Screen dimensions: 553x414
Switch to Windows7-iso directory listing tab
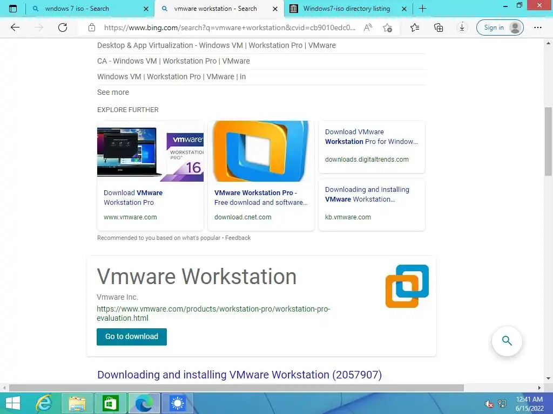click(347, 9)
